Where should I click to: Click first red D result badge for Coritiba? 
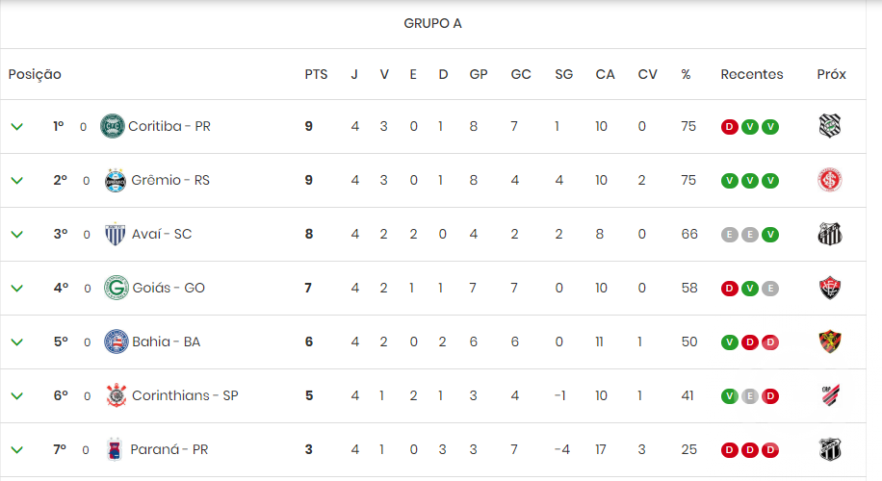(x=730, y=127)
